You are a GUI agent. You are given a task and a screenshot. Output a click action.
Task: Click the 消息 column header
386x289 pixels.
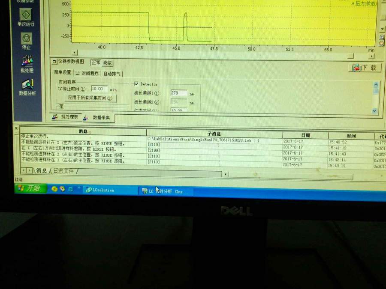pyautogui.click(x=83, y=131)
